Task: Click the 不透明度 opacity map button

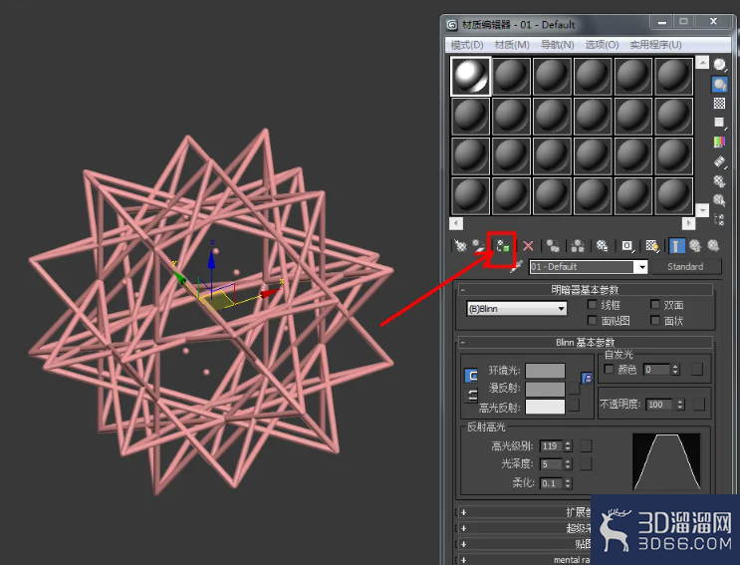Action: (x=699, y=404)
